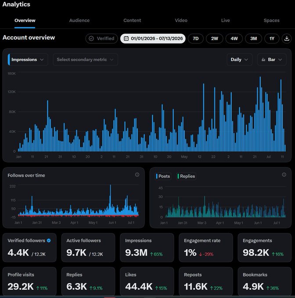Viewport: 295px width, 298px height.
Task: Open the Bookmarks 4.9K card
Action: pyautogui.click(x=265, y=281)
